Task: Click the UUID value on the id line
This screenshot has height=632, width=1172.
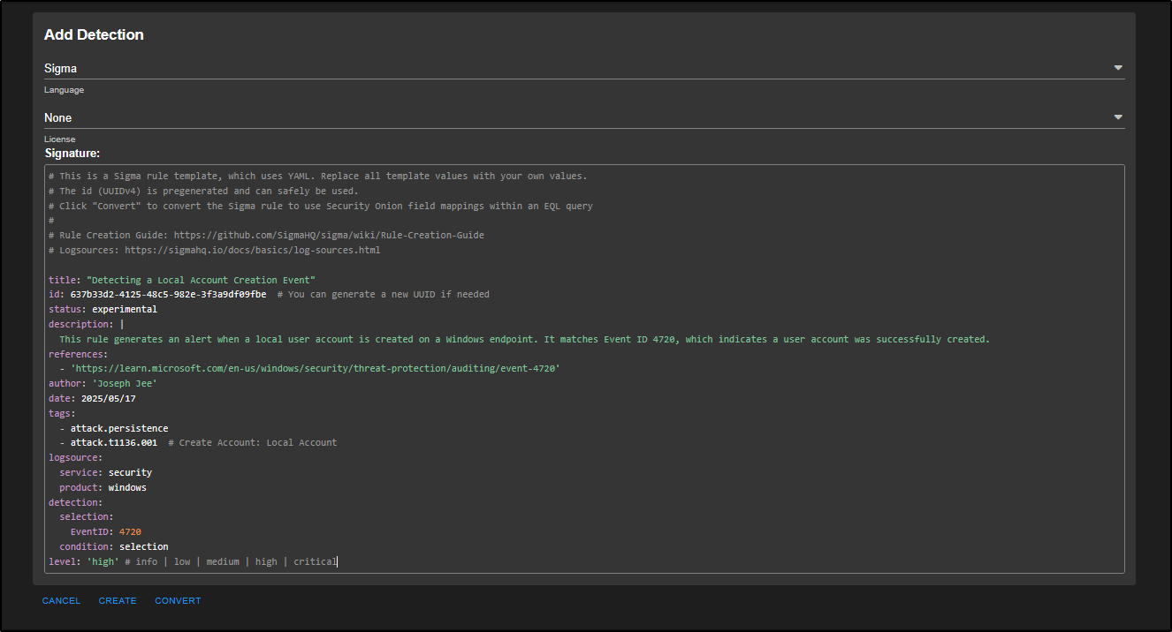Action: pos(168,295)
